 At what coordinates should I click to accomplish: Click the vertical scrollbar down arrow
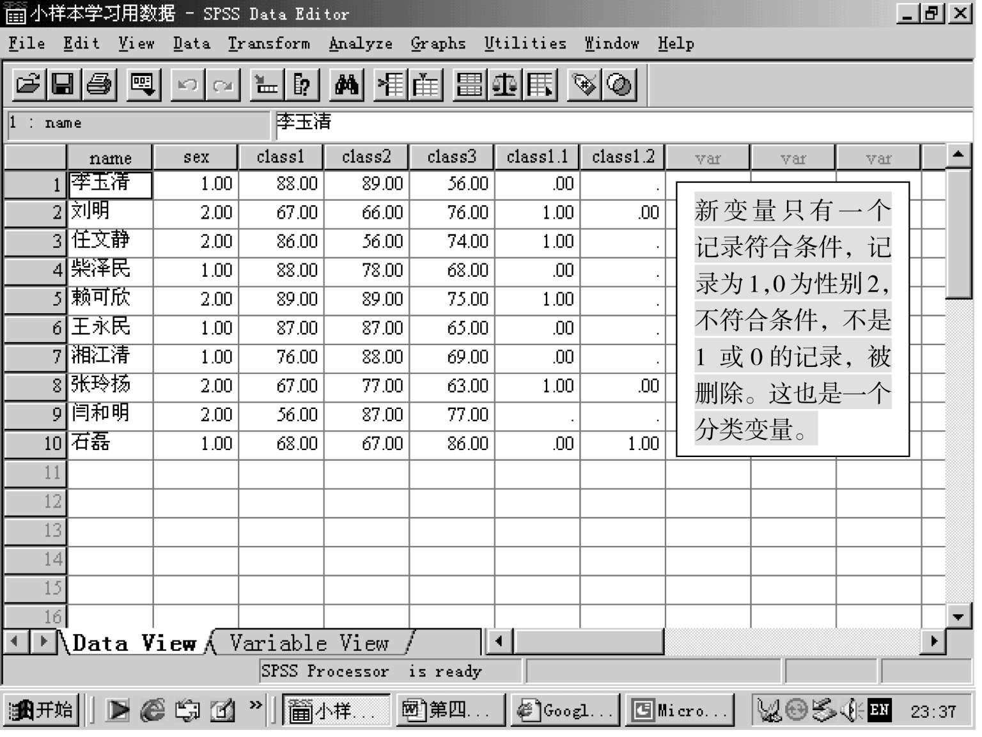tap(958, 617)
